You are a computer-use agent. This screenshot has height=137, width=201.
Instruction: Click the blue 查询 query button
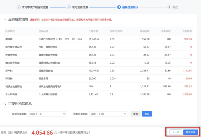pyautogui.click(x=147, y=114)
